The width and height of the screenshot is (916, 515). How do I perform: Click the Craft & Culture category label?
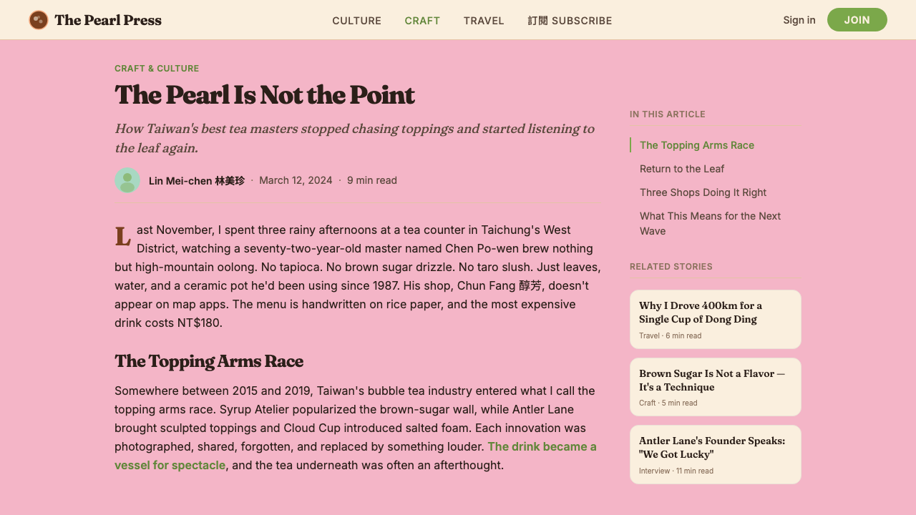[157, 69]
